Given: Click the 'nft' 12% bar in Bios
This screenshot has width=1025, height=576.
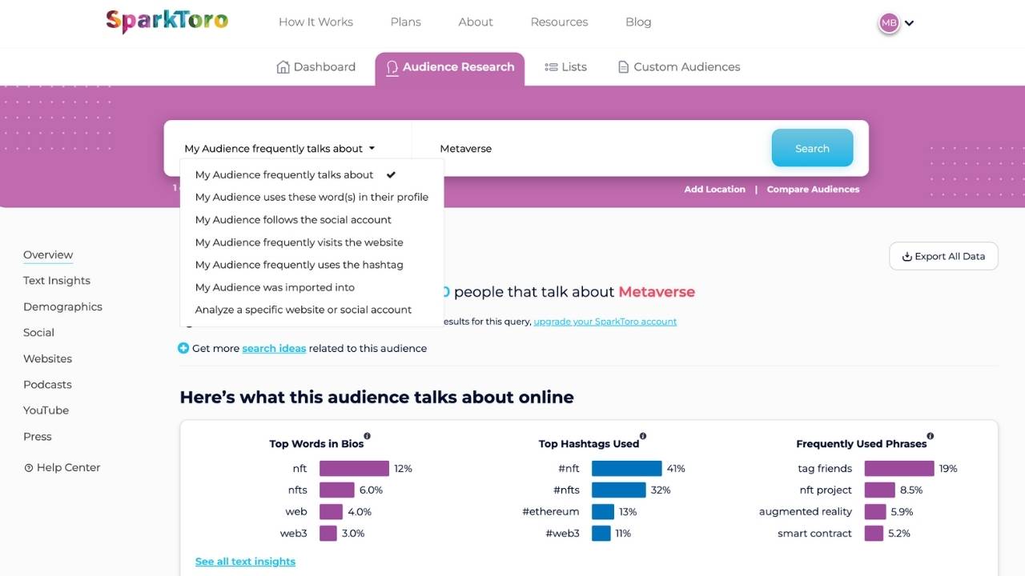Looking at the screenshot, I should click(354, 469).
